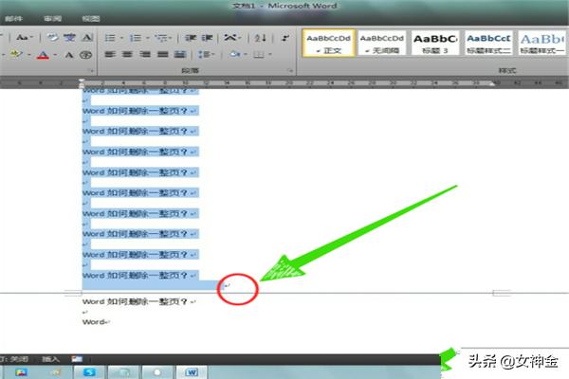
Task: Open the 邮件 (Mailings) tab
Action: 13,18
